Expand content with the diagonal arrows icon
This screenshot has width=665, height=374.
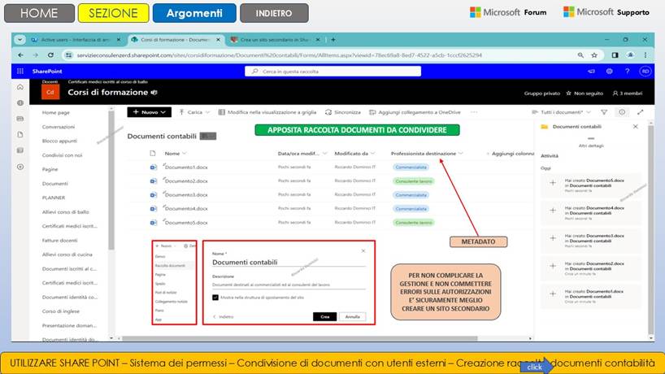coord(640,112)
